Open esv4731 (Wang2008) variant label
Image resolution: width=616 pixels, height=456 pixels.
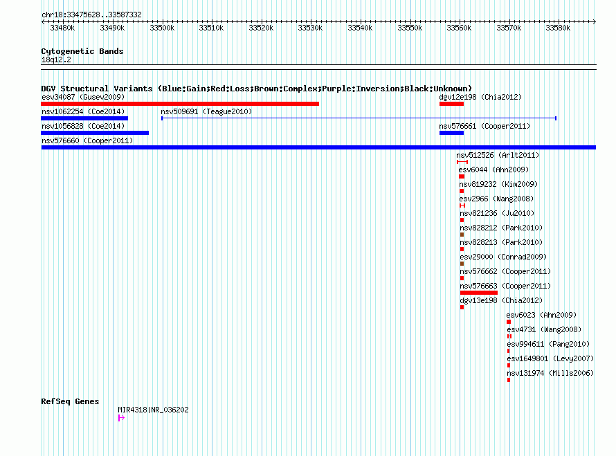click(544, 329)
